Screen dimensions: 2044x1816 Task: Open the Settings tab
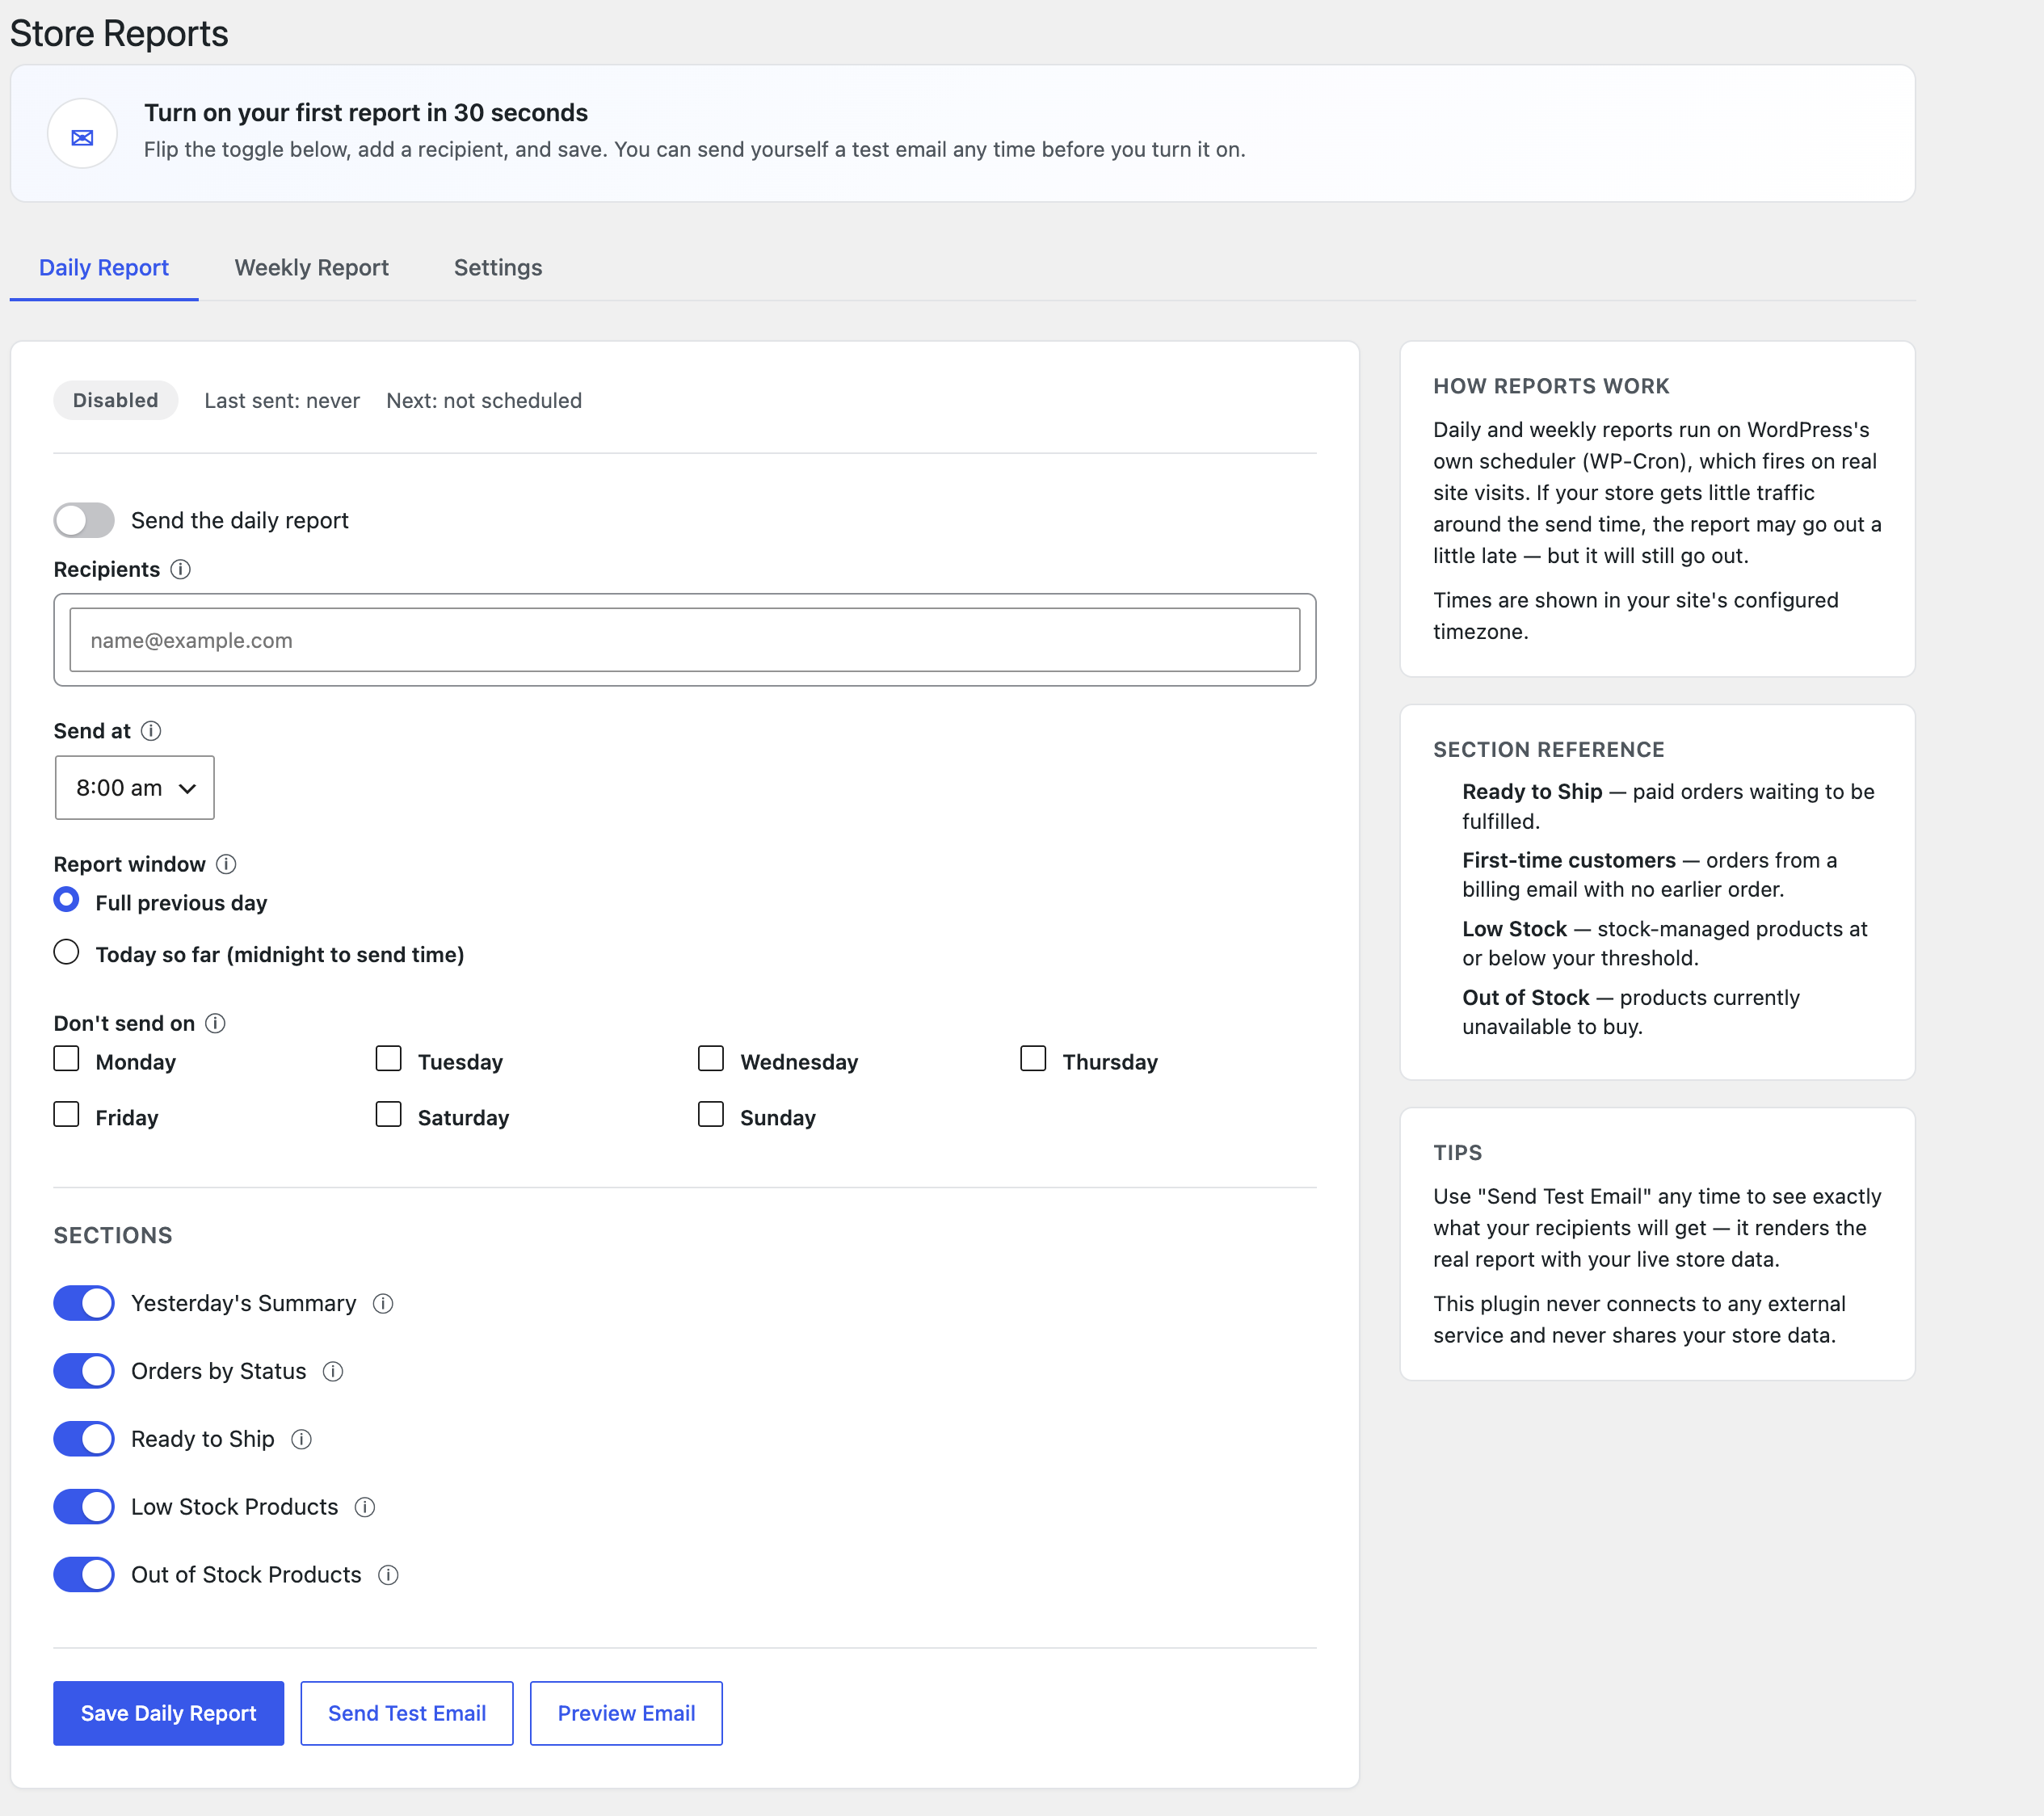[498, 268]
